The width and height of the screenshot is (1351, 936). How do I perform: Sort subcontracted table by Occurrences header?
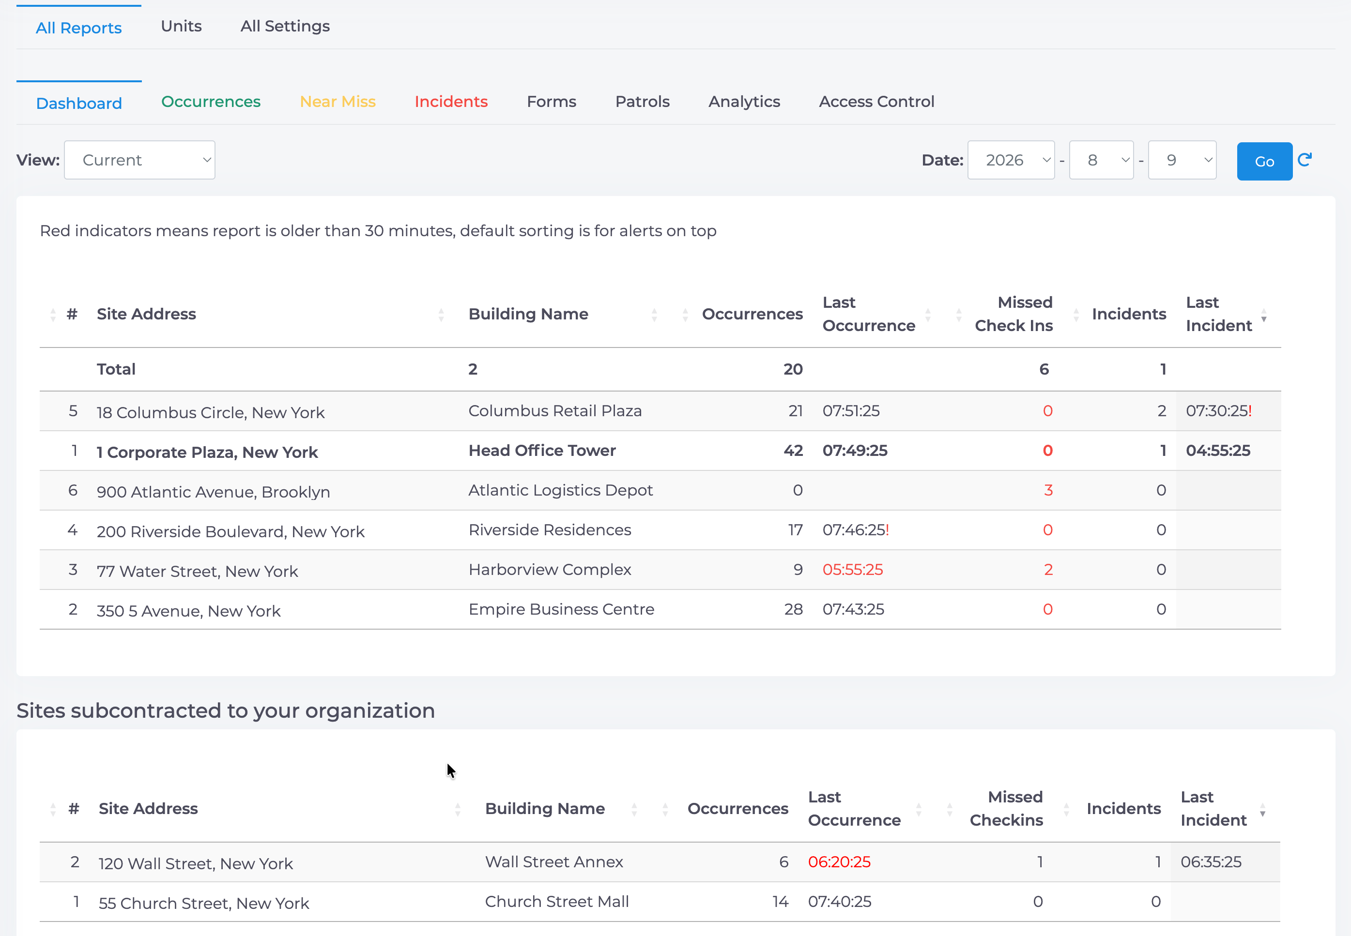pyautogui.click(x=737, y=809)
